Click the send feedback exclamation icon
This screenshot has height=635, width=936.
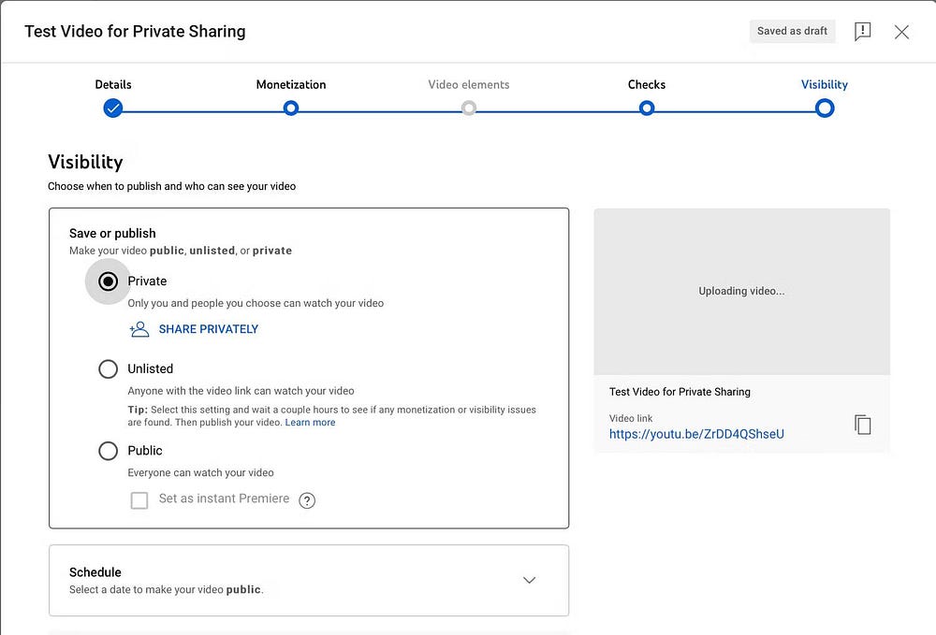[863, 32]
